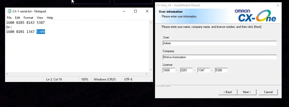Image resolution: width=289 pixels, height=107 pixels.
Task: Close the CX-One InstallShield Wizard
Action: pyautogui.click(x=278, y=5)
